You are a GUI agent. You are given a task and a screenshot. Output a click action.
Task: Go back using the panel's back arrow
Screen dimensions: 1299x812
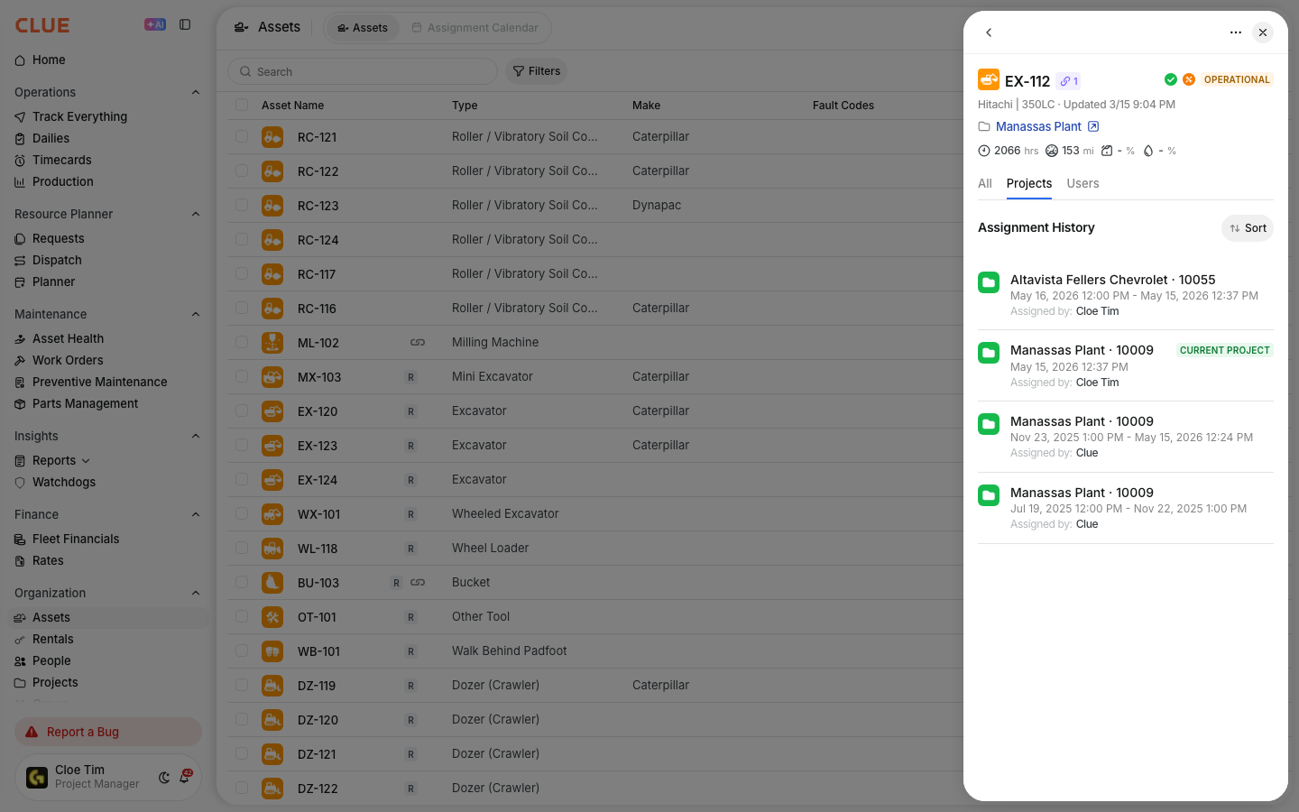989,32
